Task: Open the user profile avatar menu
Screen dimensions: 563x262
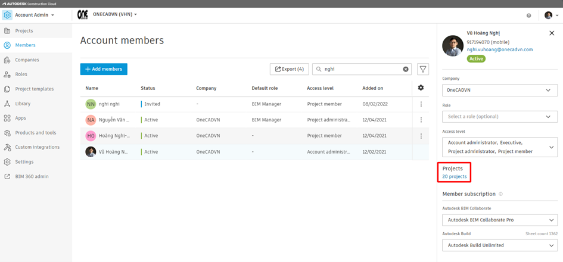Action: pyautogui.click(x=551, y=15)
